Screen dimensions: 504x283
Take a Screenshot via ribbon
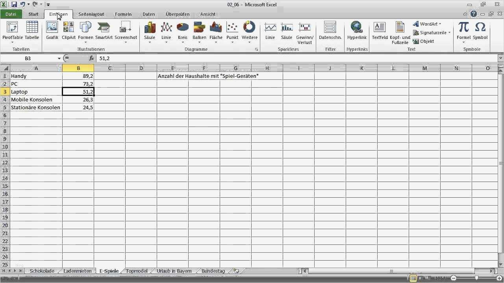coord(126,31)
